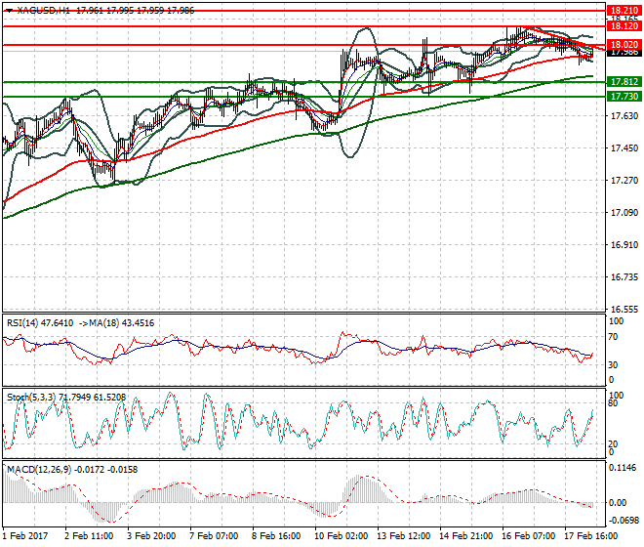Click the 2 Feb 11:00 time label
The height and width of the screenshot is (547, 644).
pyautogui.click(x=89, y=536)
